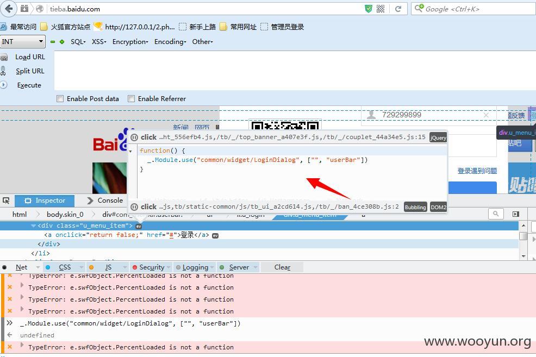Click the markup view scroll down arrow

pyautogui.click(x=523, y=256)
